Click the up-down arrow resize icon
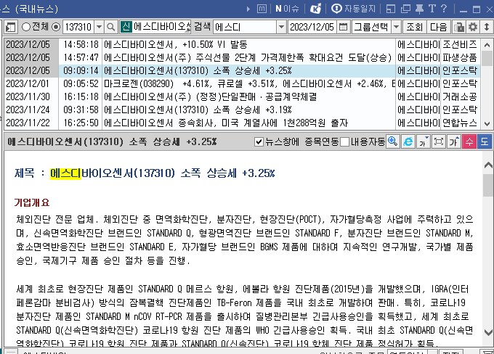The width and height of the screenshot is (494, 354). pos(487,27)
